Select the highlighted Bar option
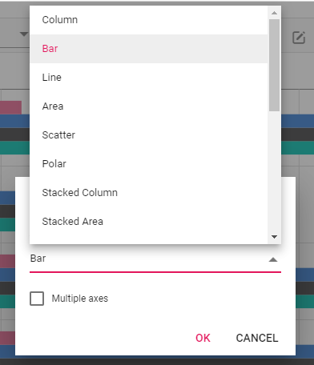314x365 pixels. coord(149,49)
